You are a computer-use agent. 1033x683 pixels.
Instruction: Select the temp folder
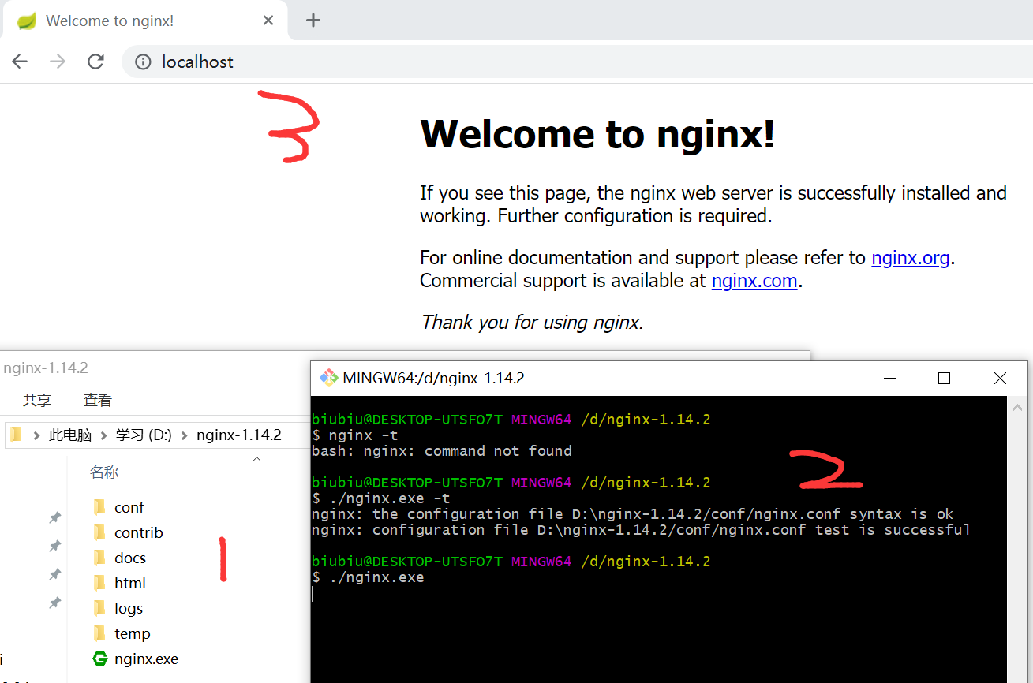pos(132,633)
